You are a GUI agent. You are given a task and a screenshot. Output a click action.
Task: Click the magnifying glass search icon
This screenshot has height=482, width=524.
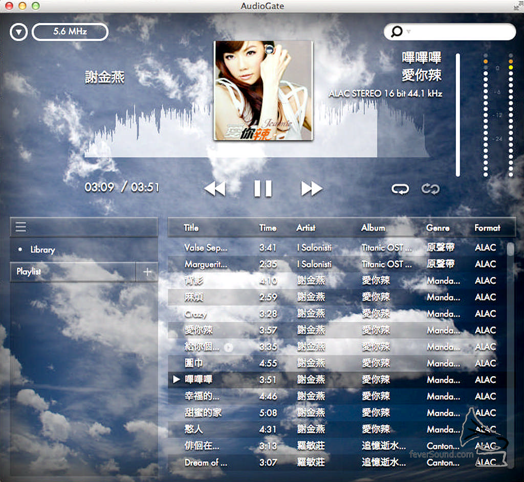click(397, 32)
